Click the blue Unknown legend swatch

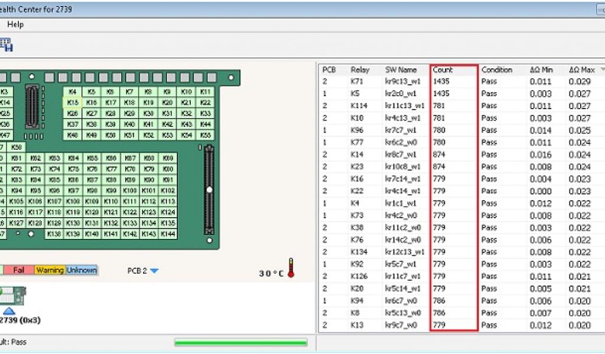point(82,270)
